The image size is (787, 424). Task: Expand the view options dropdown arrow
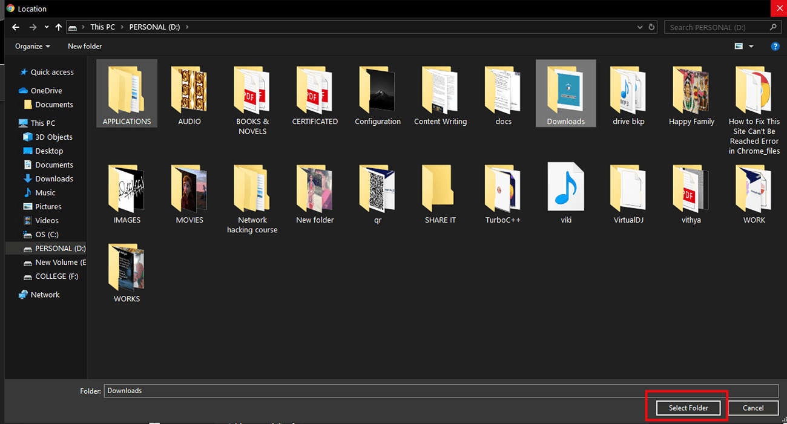[x=751, y=47]
